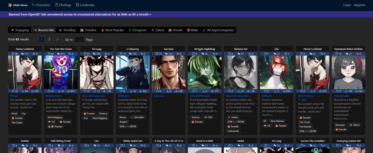The width and height of the screenshot is (373, 153).
Task: Open All Tags/Categories
Action: tap(218, 30)
